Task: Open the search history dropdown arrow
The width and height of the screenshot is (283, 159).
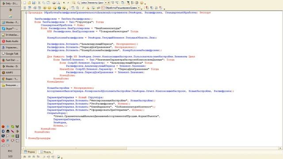Action: (x=106, y=3)
